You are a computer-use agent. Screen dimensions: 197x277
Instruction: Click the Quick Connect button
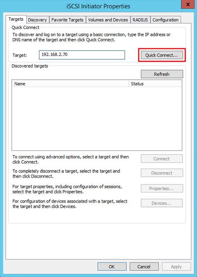[x=162, y=55]
